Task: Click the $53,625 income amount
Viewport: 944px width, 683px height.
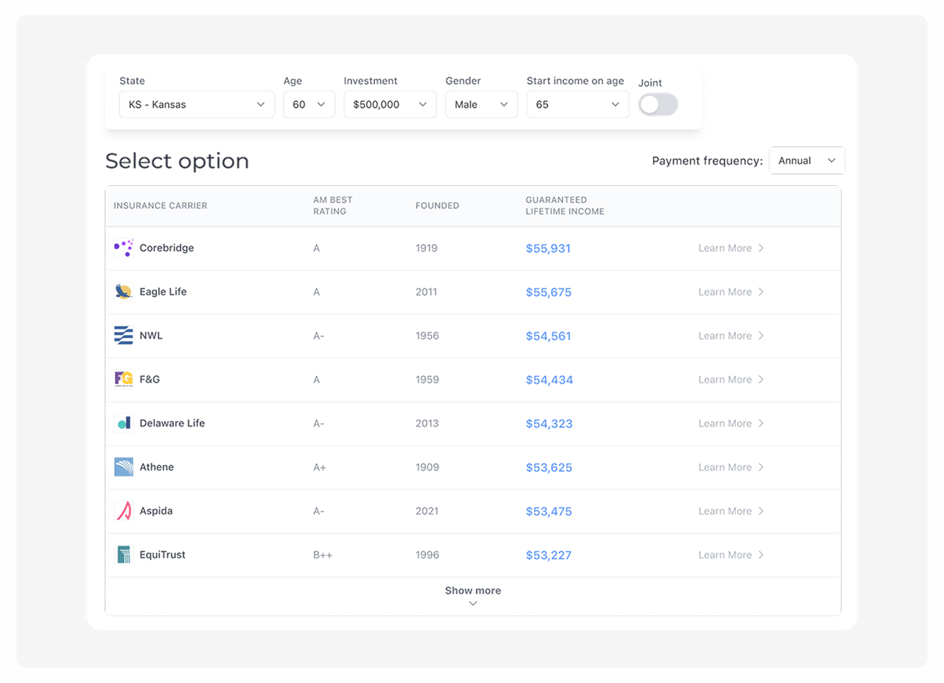Action: point(549,467)
